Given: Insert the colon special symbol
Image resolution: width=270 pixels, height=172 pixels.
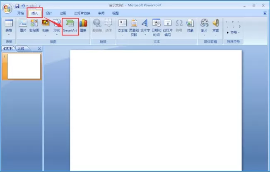Looking at the screenshot, I should (x=234, y=27).
